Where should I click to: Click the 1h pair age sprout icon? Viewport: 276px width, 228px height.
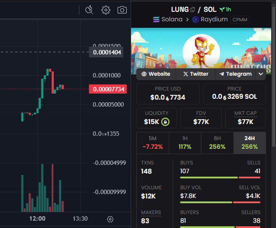(222, 9)
